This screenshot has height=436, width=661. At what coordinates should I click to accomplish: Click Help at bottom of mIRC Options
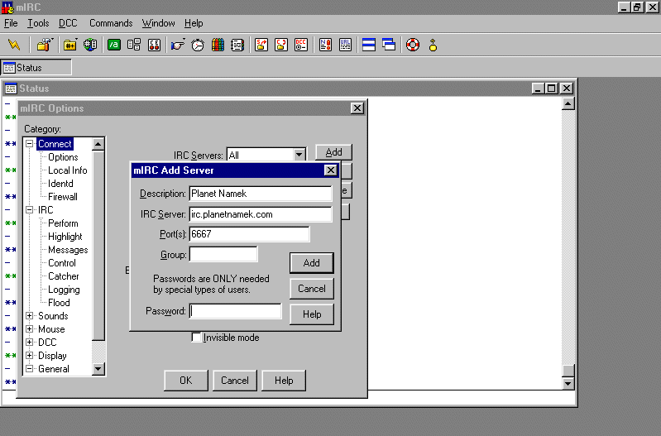point(284,381)
